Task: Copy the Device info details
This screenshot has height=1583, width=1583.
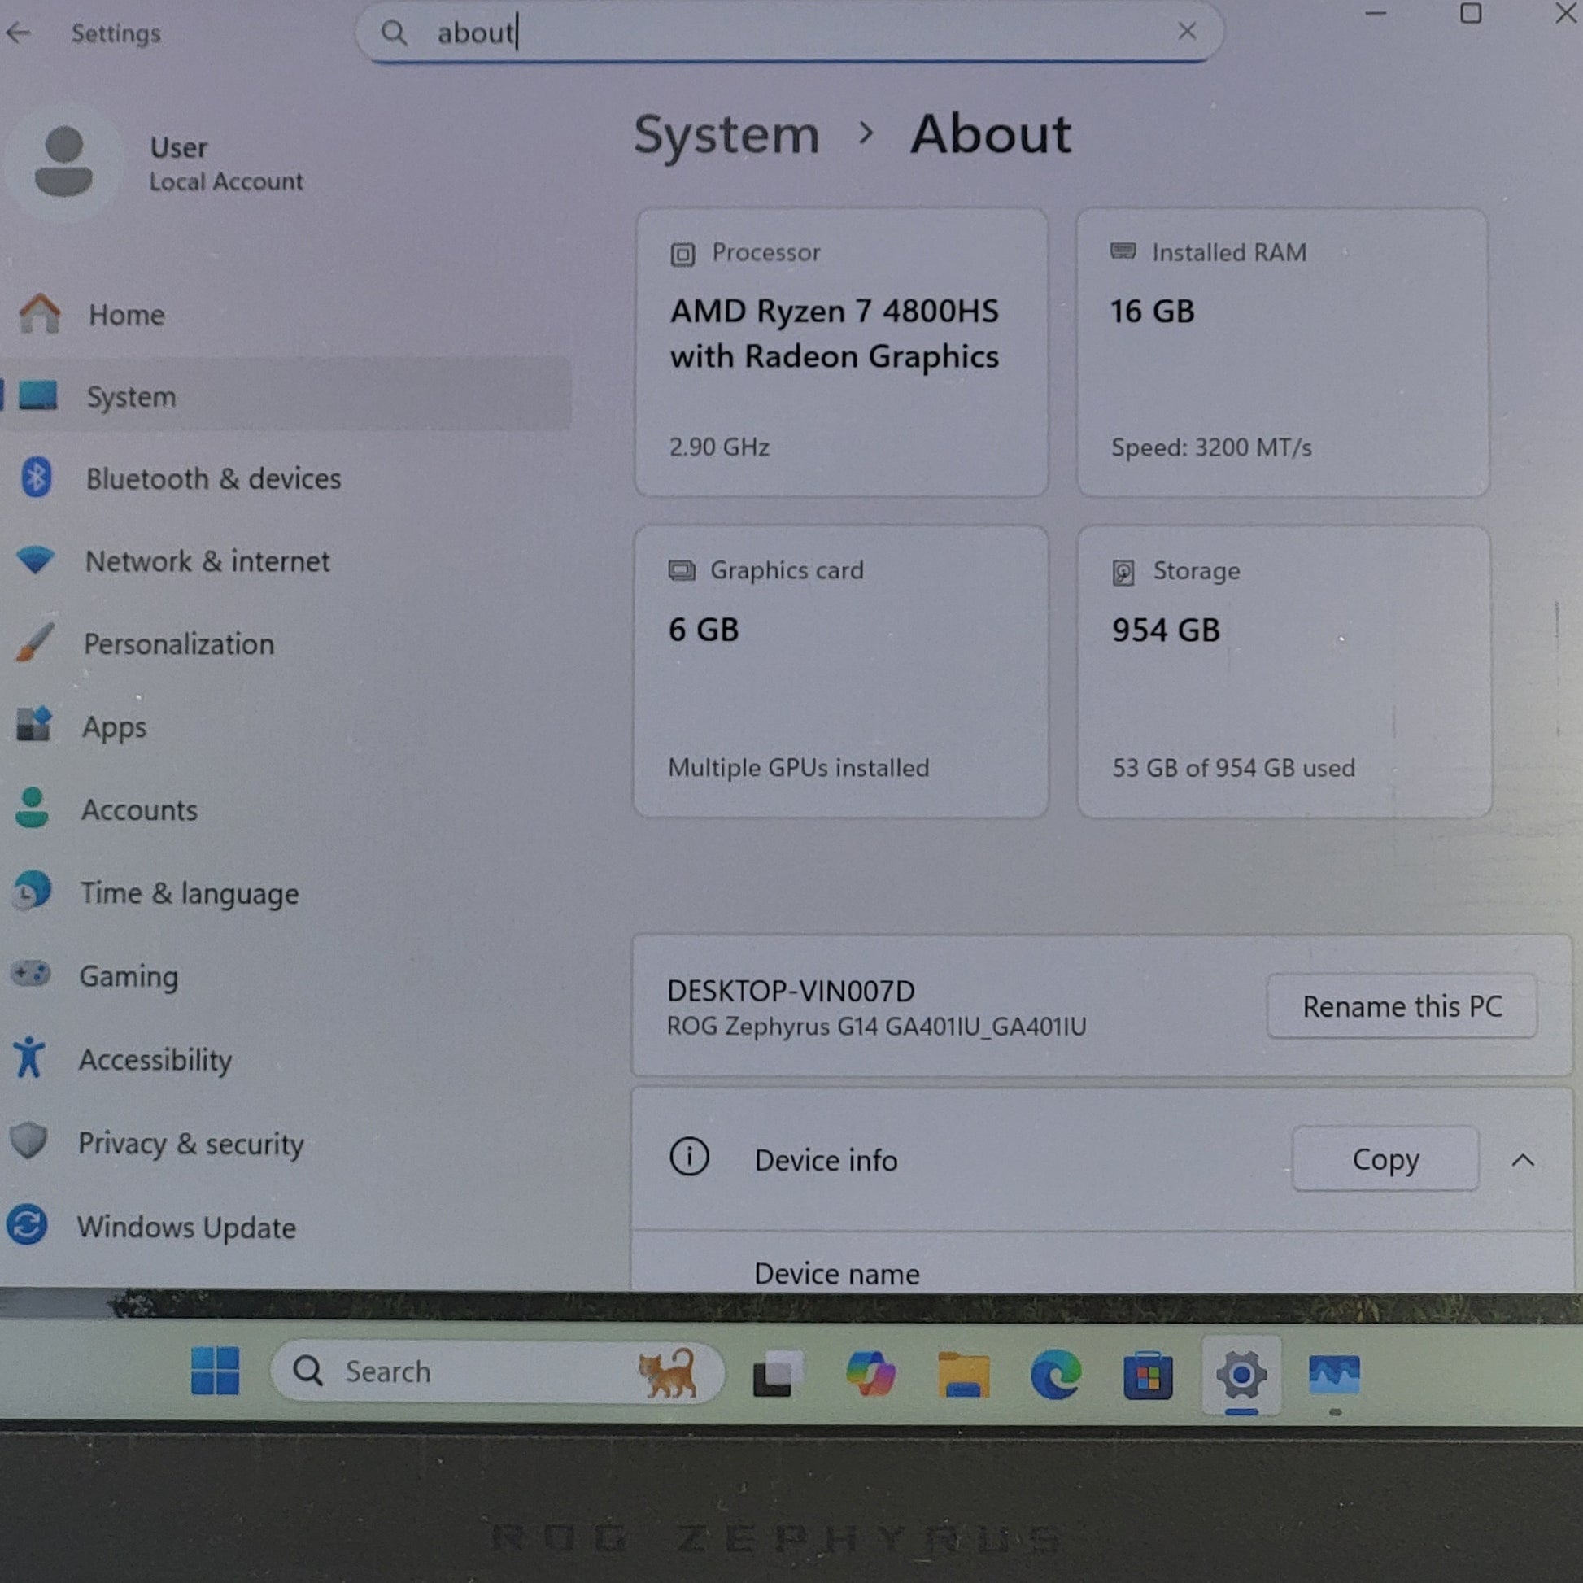Action: (1385, 1158)
